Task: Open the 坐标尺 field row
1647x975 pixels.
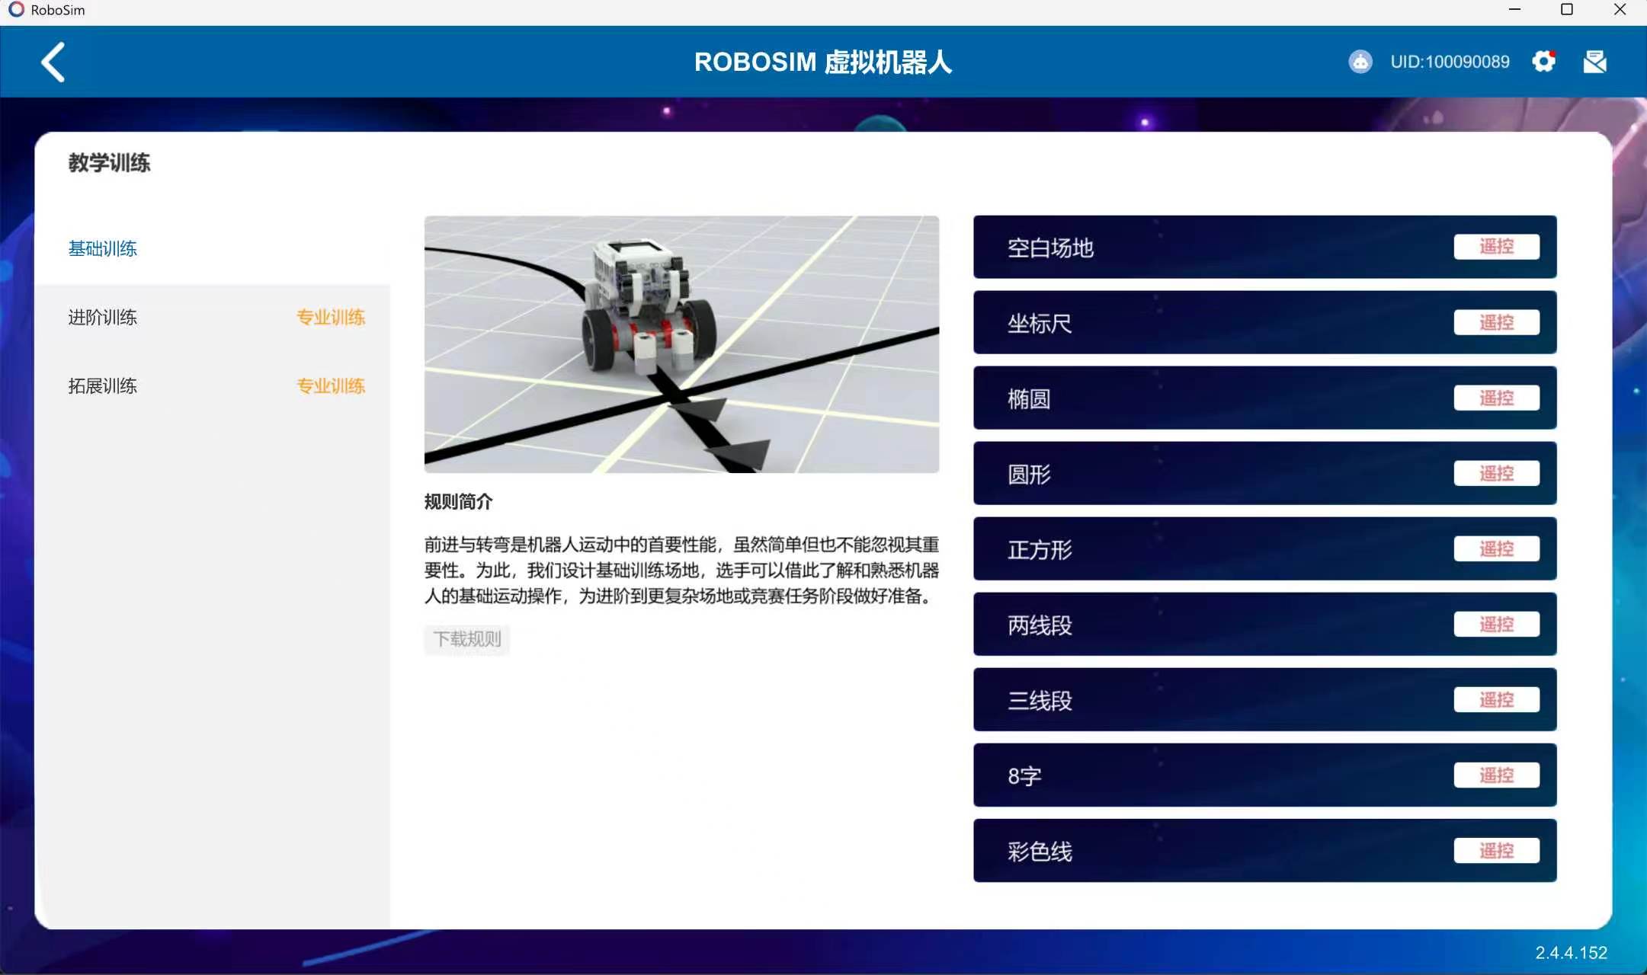Action: pyautogui.click(x=1265, y=322)
